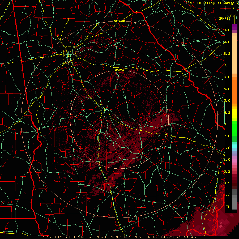Select the "2.6" color scale value

[x=227, y=136]
